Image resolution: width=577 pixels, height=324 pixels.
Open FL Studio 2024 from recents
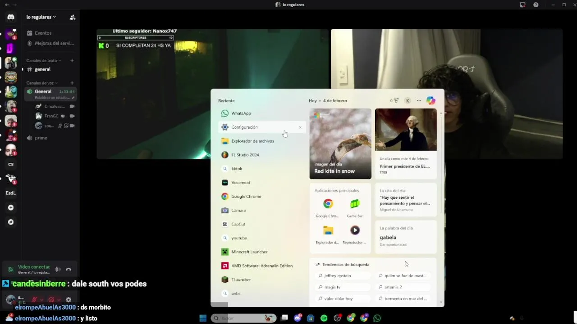(x=261, y=155)
